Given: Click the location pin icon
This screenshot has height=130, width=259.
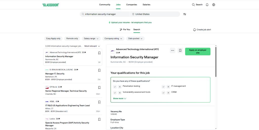Looking at the screenshot, I should tap(133, 14).
